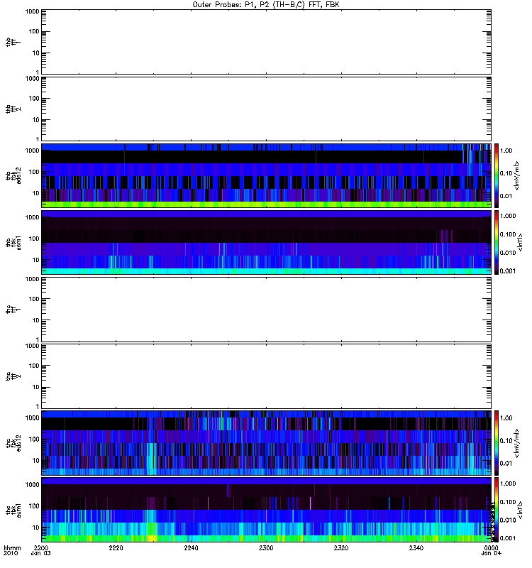
Task: Click the '2300' time axis label
Action: click(x=266, y=547)
